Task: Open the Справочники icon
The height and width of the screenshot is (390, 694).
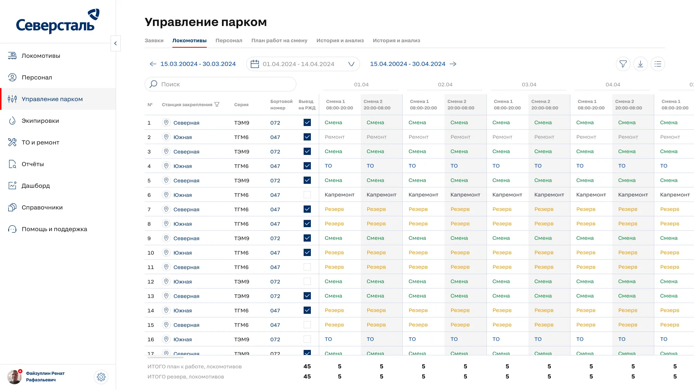Action: pos(12,207)
